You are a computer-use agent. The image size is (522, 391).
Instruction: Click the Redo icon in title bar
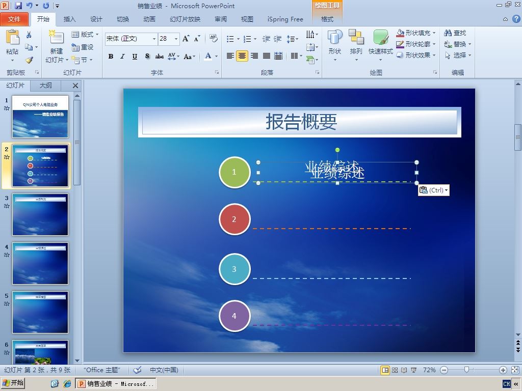pos(46,6)
